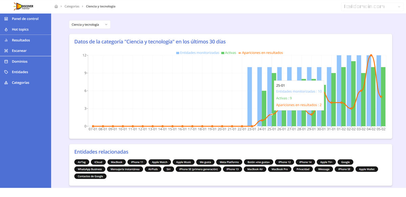The width and height of the screenshot is (406, 197).
Task: Open the Meta Platforms entity tag
Action: [229, 162]
